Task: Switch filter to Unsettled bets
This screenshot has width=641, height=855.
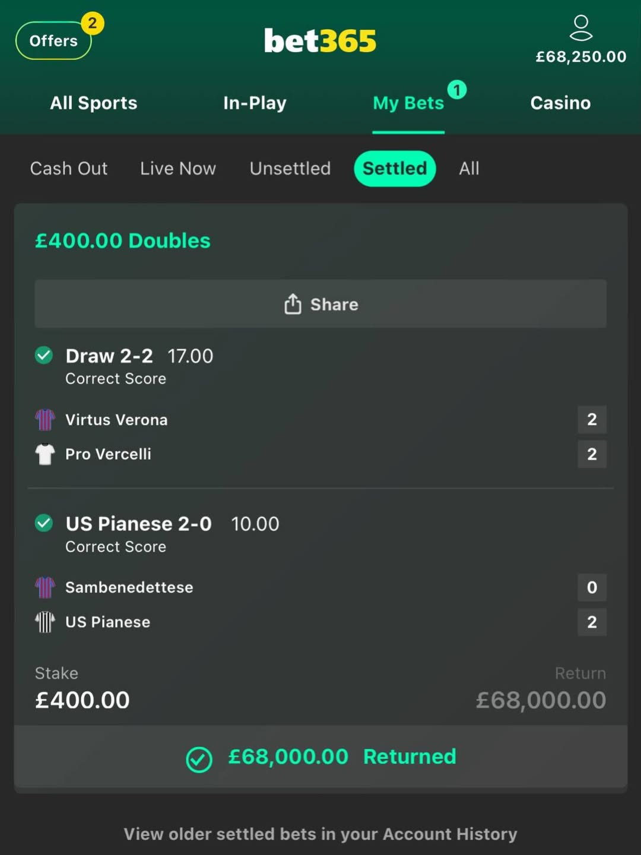Action: coord(290,169)
